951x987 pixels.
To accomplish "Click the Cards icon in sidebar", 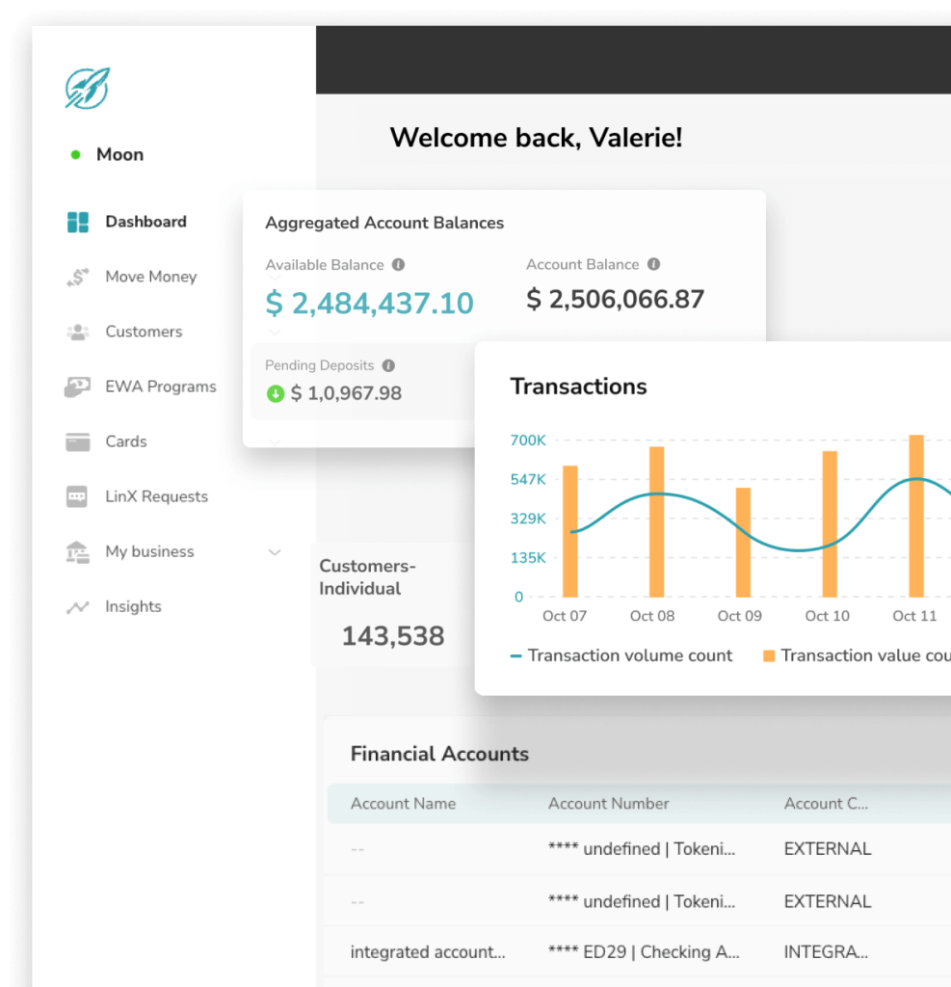I will tap(77, 441).
